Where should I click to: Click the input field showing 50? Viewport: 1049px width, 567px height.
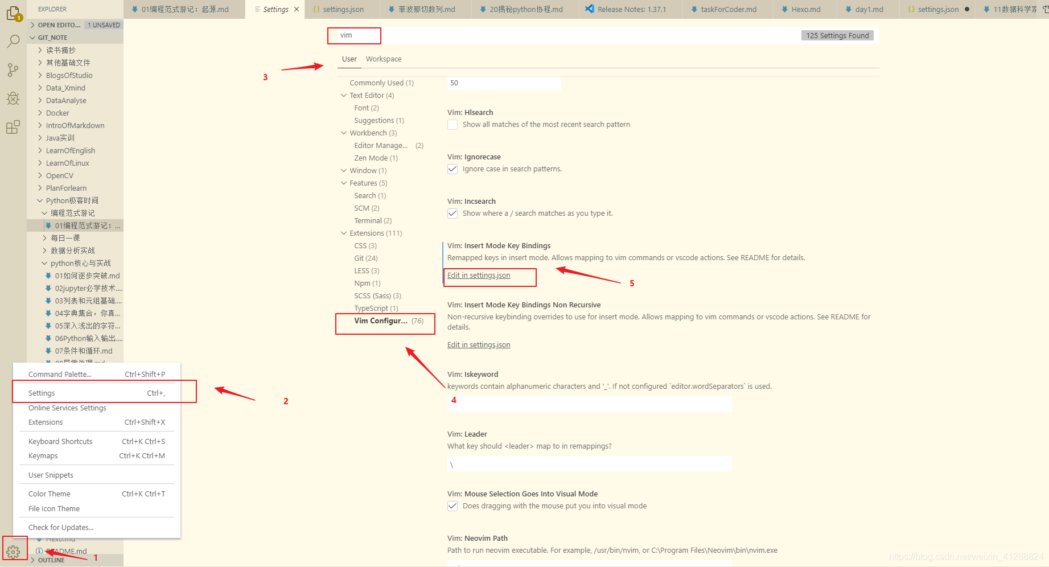click(x=504, y=83)
